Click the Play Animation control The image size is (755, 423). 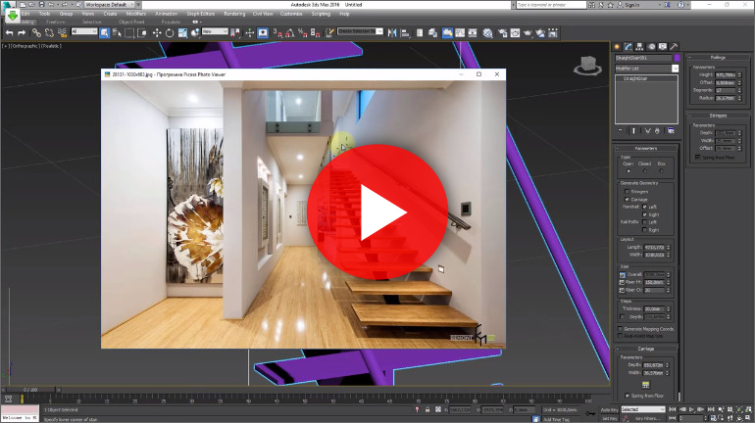691,409
